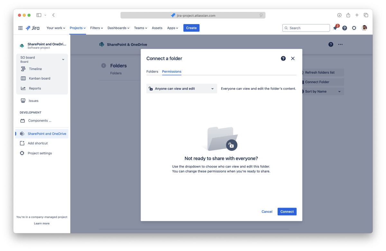Expand the Anyone can view and edit dropdown
The image size is (386, 251).
pyautogui.click(x=181, y=89)
